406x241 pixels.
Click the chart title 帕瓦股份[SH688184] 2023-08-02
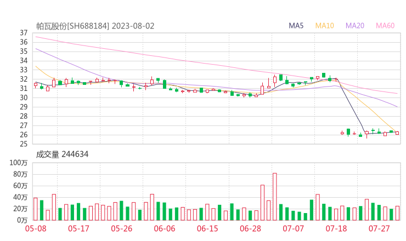[95, 26]
